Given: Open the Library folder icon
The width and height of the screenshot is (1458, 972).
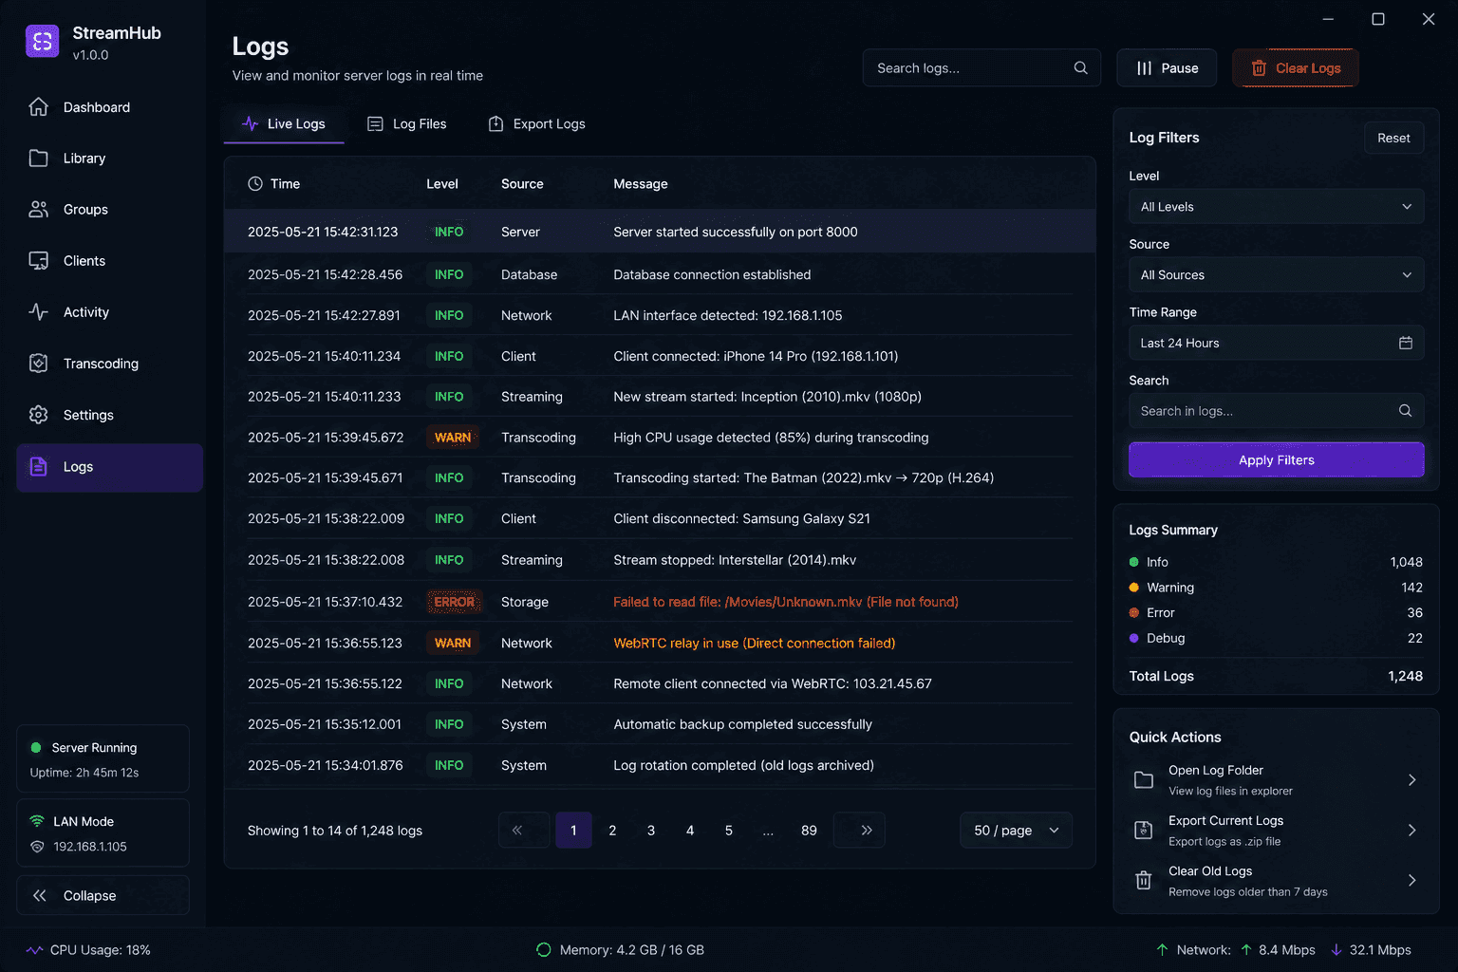Looking at the screenshot, I should (38, 159).
